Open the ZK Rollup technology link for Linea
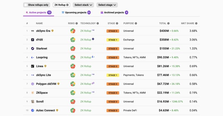Screen dimensions: 223x116 point(86,66)
